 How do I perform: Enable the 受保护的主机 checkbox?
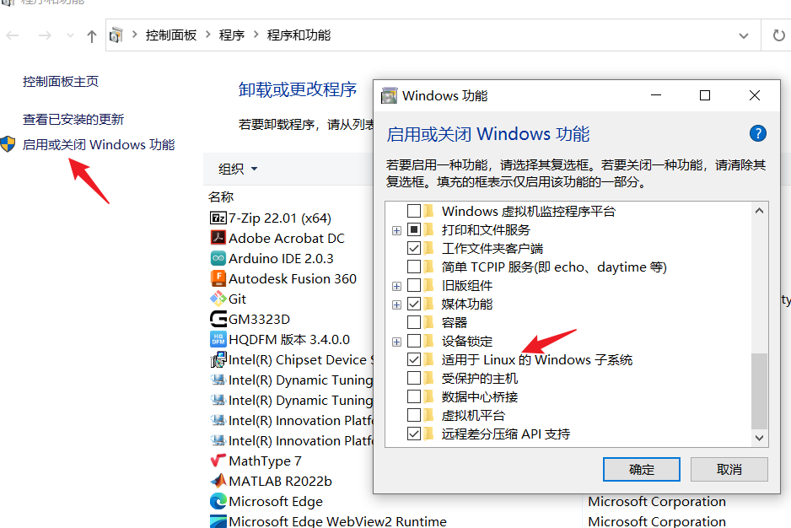[x=414, y=378]
